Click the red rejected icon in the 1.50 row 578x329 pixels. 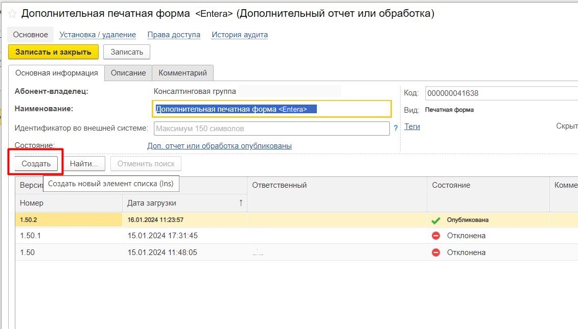(436, 252)
